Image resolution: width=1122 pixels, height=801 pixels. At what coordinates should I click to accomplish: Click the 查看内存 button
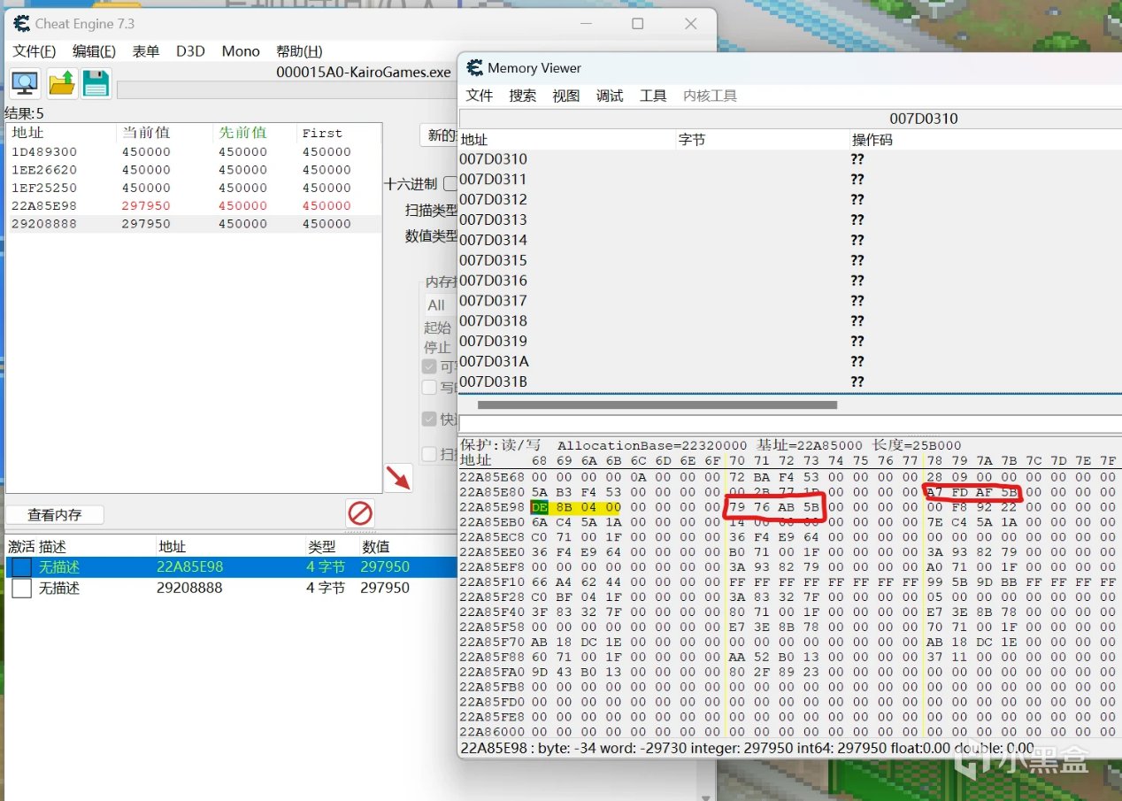[x=55, y=515]
